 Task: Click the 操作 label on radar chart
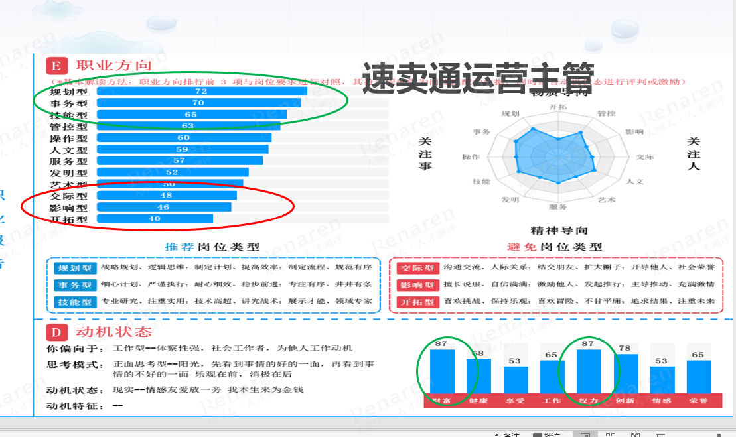(x=471, y=157)
